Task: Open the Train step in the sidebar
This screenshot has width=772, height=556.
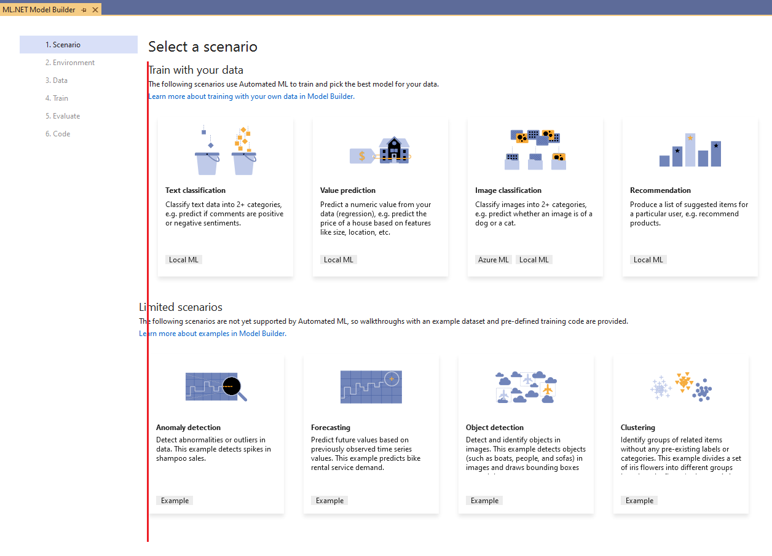Action: click(57, 98)
